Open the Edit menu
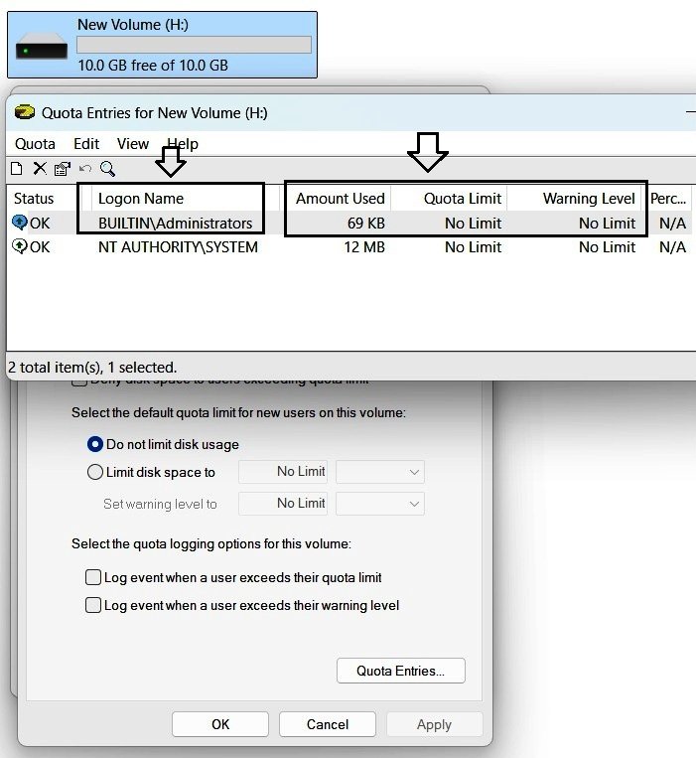The width and height of the screenshot is (696, 758). tap(86, 144)
